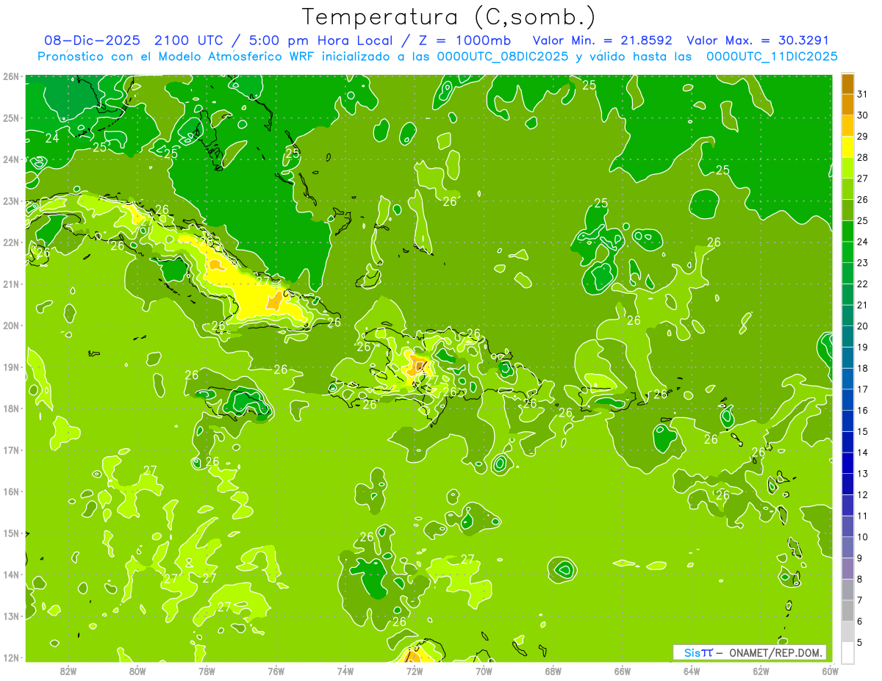Click 'Valor Min. = 21.8592' text
The width and height of the screenshot is (882, 681).
pyautogui.click(x=603, y=40)
